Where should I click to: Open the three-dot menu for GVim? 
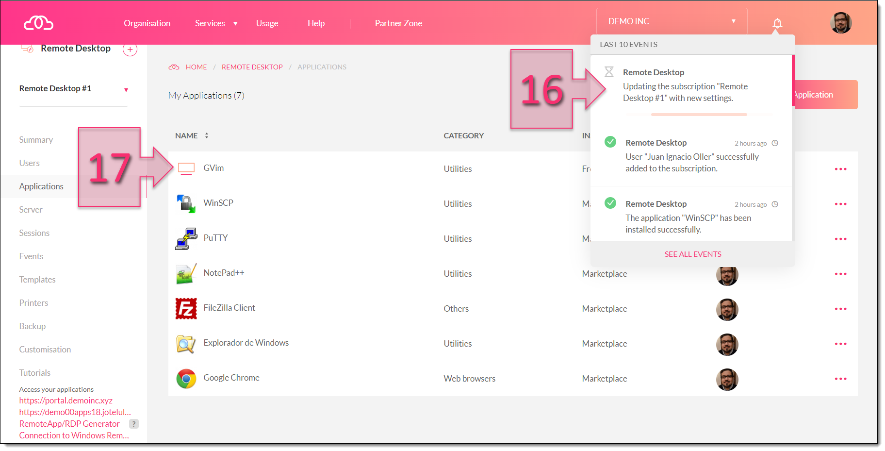coord(840,169)
